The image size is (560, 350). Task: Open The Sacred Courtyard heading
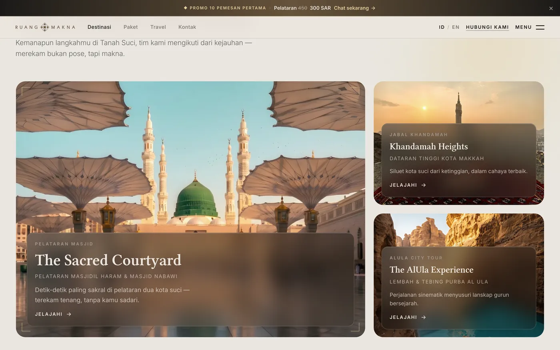(x=108, y=260)
